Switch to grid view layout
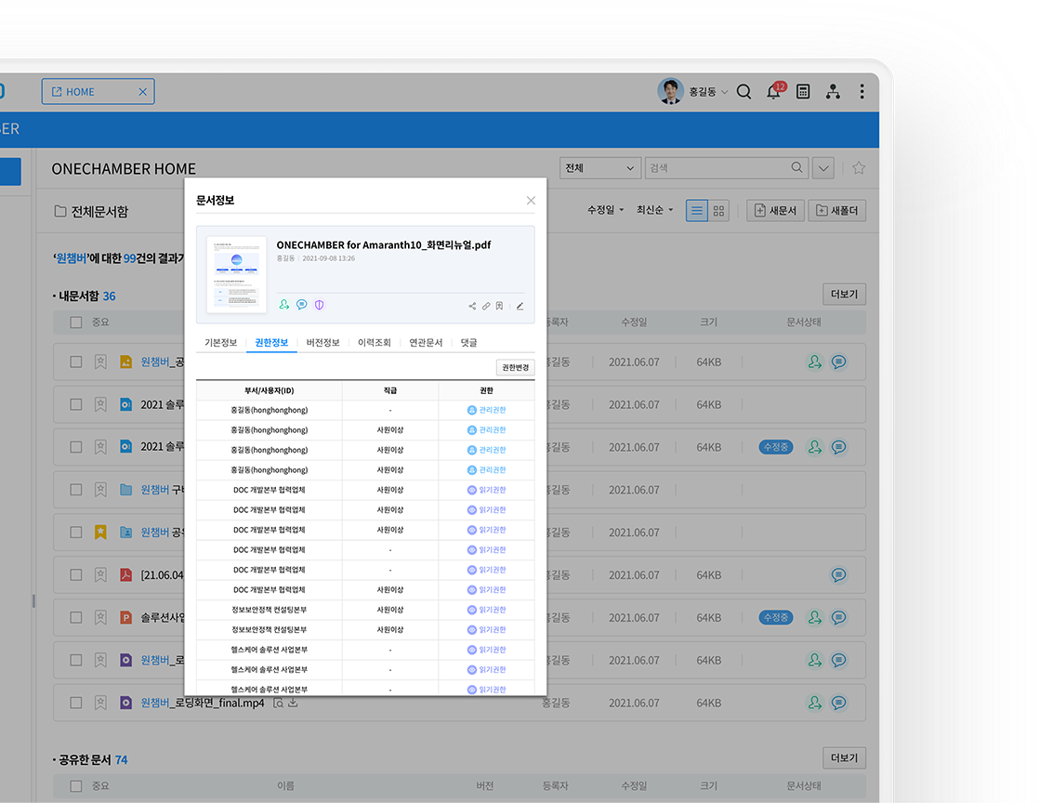Viewport: 1039px width, 803px height. click(718, 211)
